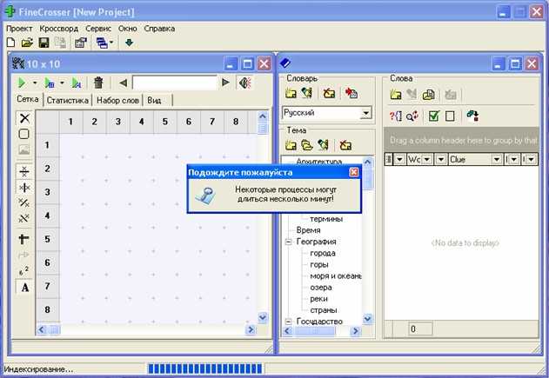Open the Окно menu
The height and width of the screenshot is (378, 549).
click(x=127, y=29)
